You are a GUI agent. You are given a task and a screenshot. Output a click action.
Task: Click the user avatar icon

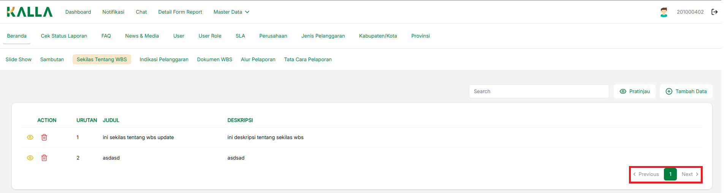664,12
